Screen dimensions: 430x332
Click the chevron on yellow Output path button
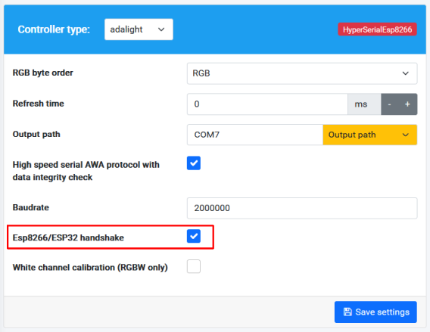(x=405, y=135)
